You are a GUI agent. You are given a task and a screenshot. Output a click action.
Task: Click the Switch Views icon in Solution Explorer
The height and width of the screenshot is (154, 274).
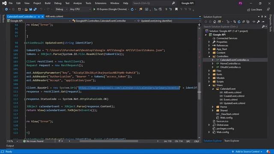coord(219,22)
